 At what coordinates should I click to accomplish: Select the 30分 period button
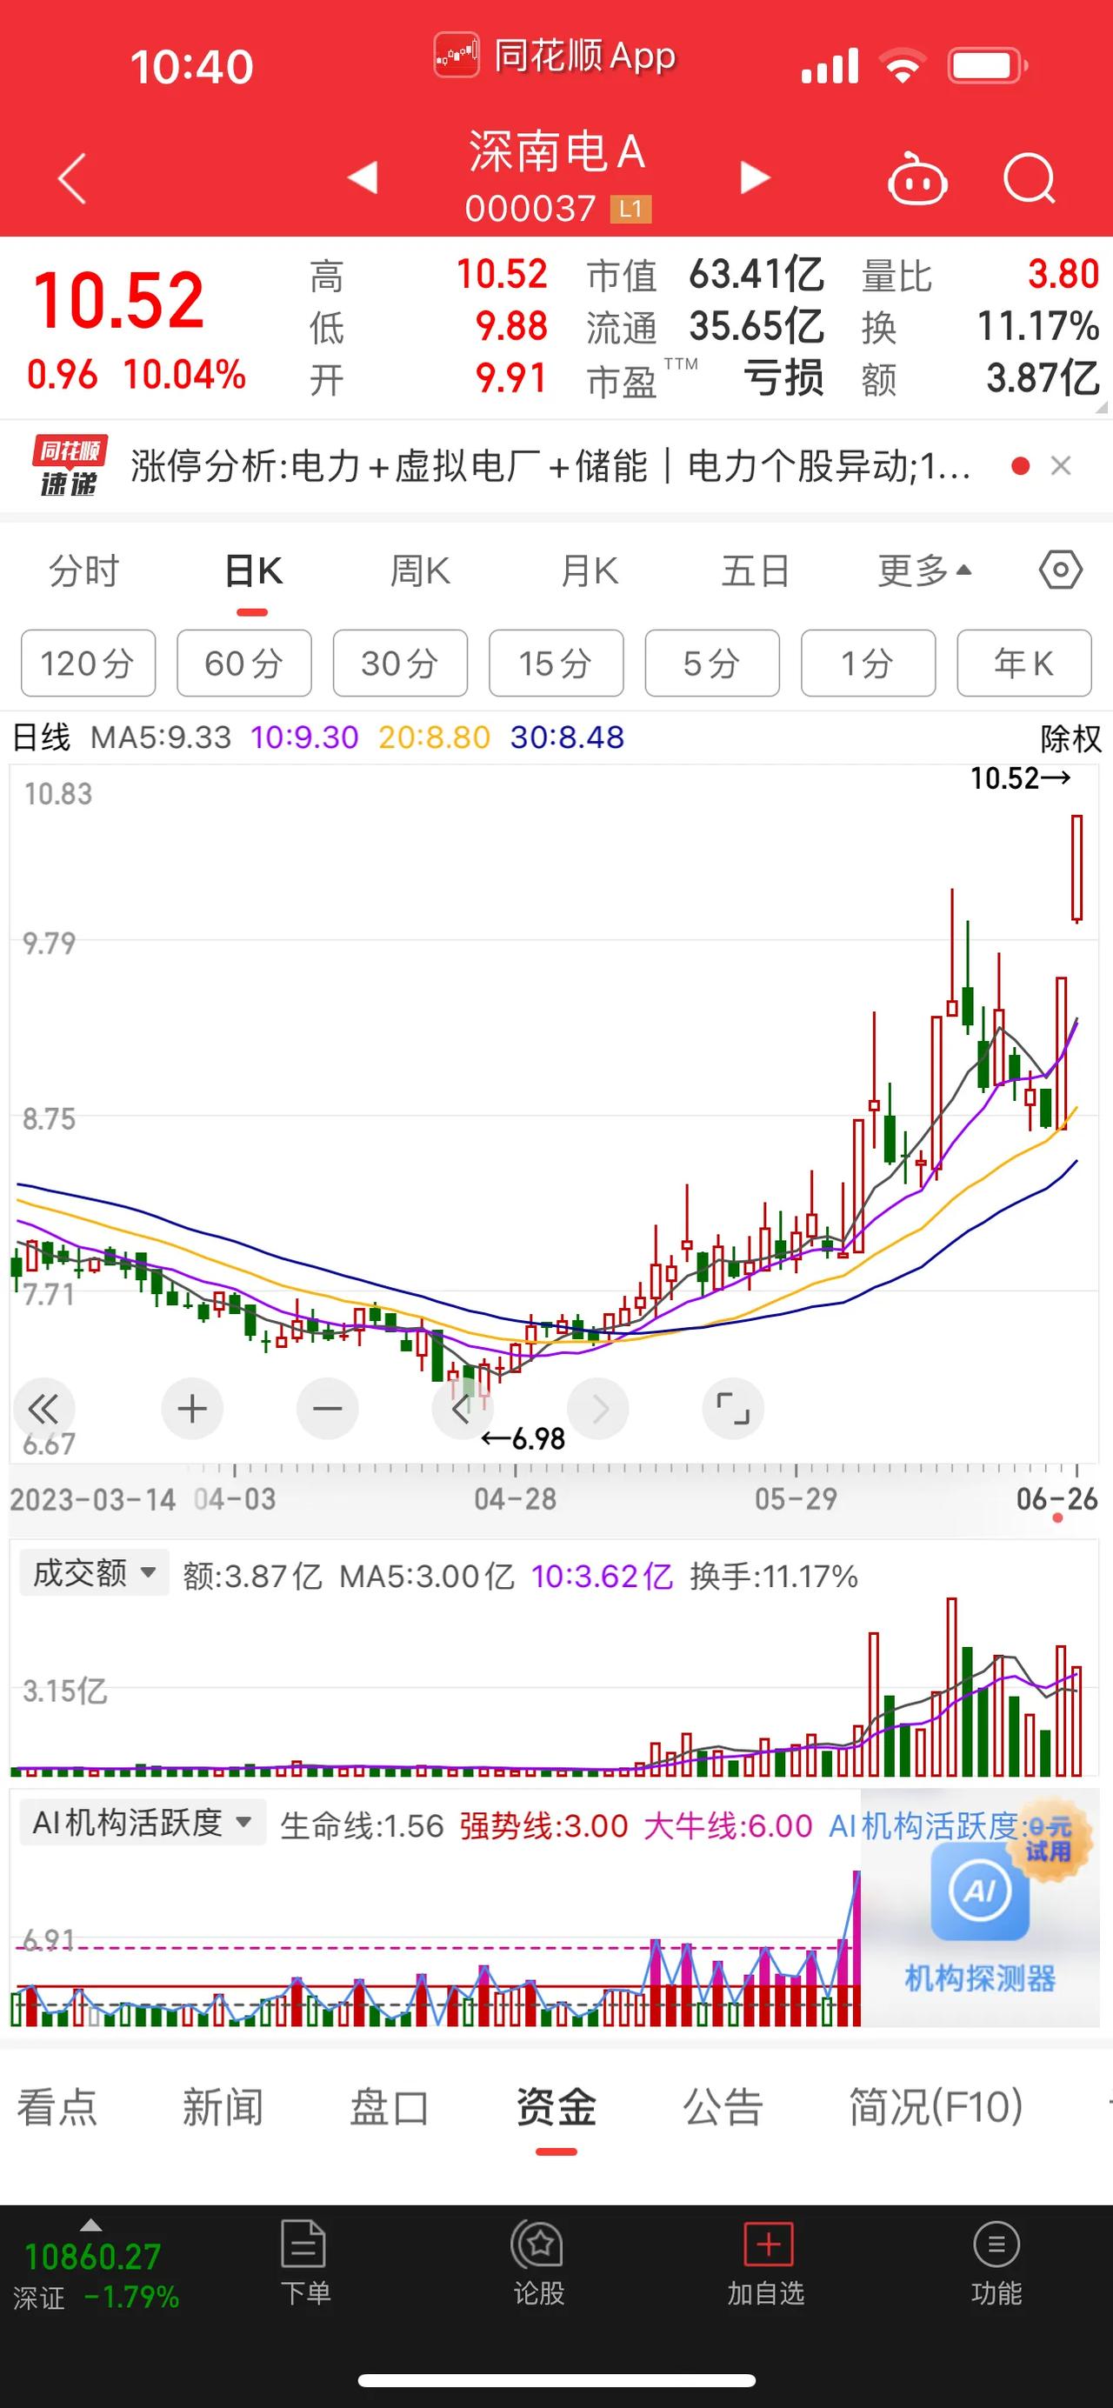coord(400,663)
